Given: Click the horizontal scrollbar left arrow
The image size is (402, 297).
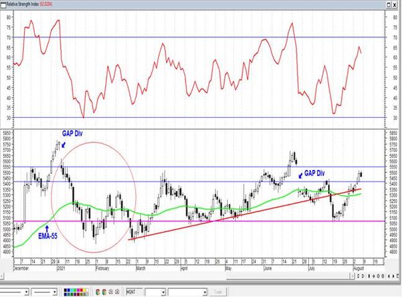Looking at the screenshot, I should point(1,276).
